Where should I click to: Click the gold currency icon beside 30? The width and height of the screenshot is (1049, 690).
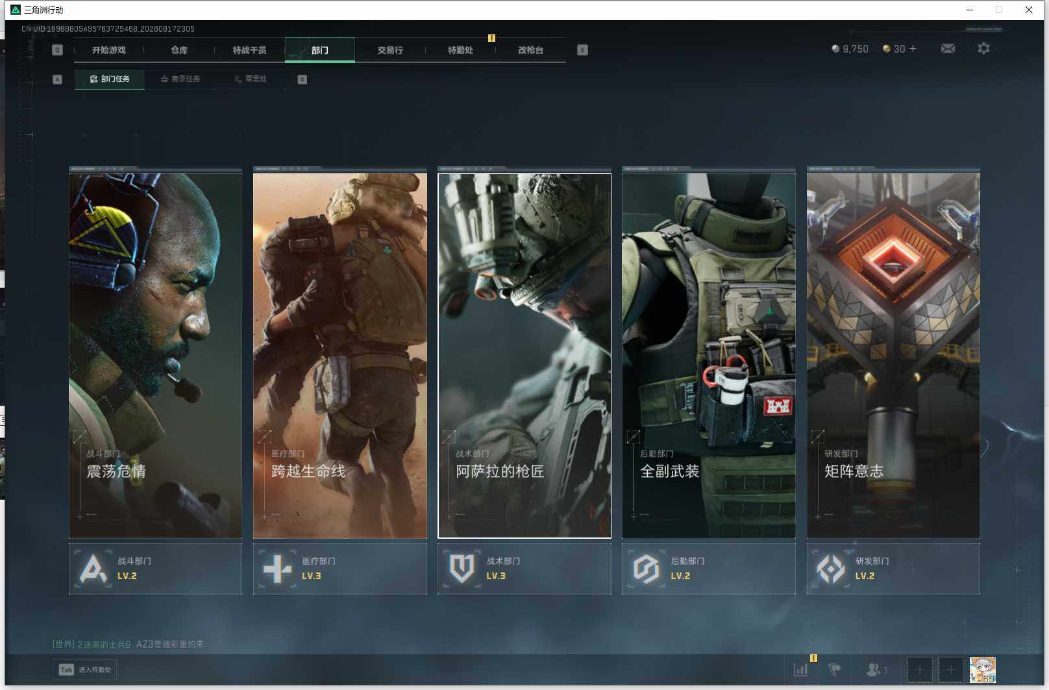886,49
